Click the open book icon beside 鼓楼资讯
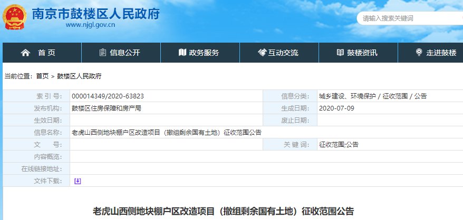463x220 pixels. coord(340,53)
